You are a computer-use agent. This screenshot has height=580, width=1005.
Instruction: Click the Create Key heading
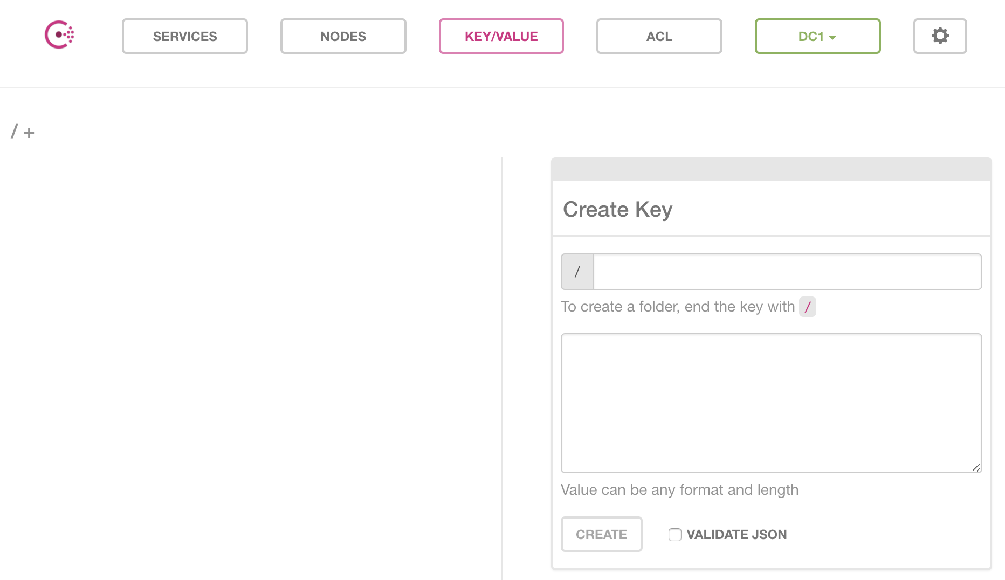coord(617,209)
